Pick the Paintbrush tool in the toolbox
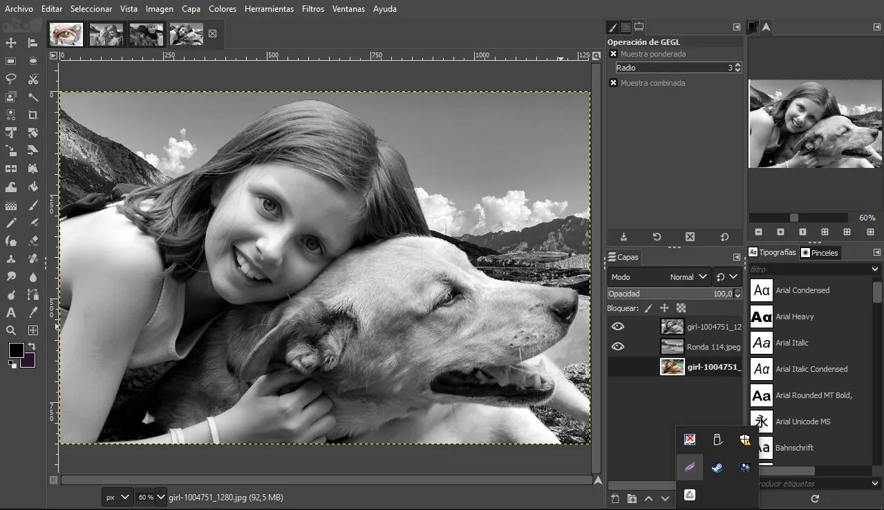 [x=33, y=205]
